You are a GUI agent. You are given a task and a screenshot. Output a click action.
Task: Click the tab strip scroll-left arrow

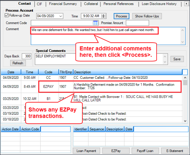pyautogui.click(x=186, y=4)
